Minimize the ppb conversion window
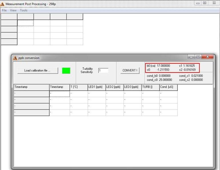 pyautogui.click(x=192, y=57)
